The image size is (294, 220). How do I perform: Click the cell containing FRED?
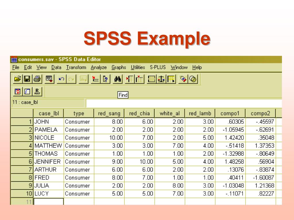49,178
